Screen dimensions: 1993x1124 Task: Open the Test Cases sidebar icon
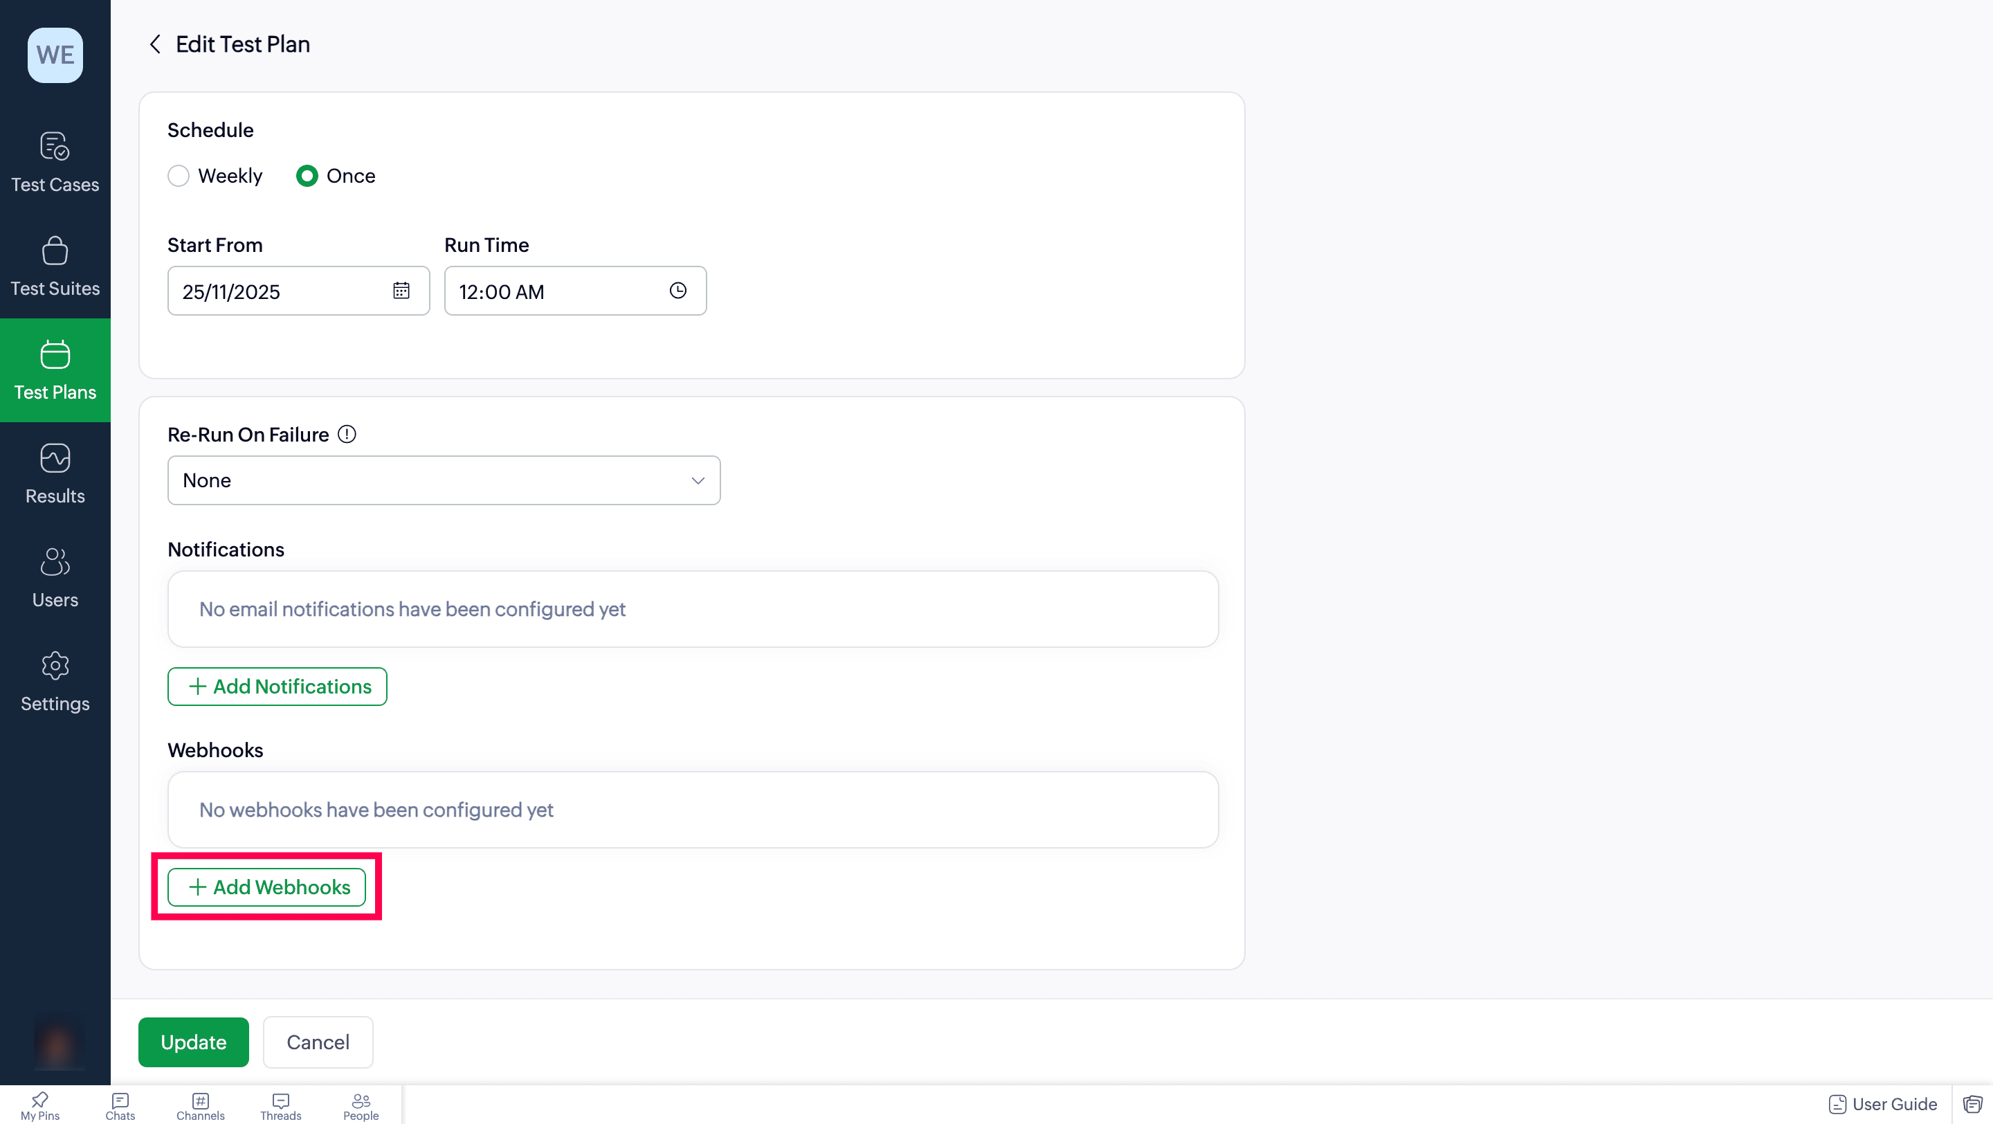click(x=55, y=146)
